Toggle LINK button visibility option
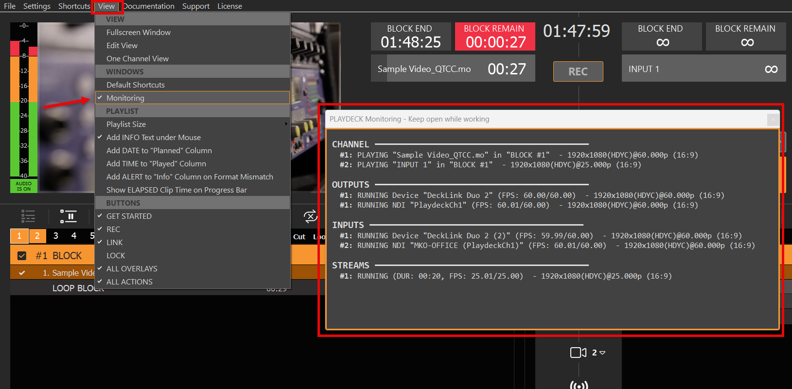The image size is (792, 389). (x=193, y=242)
